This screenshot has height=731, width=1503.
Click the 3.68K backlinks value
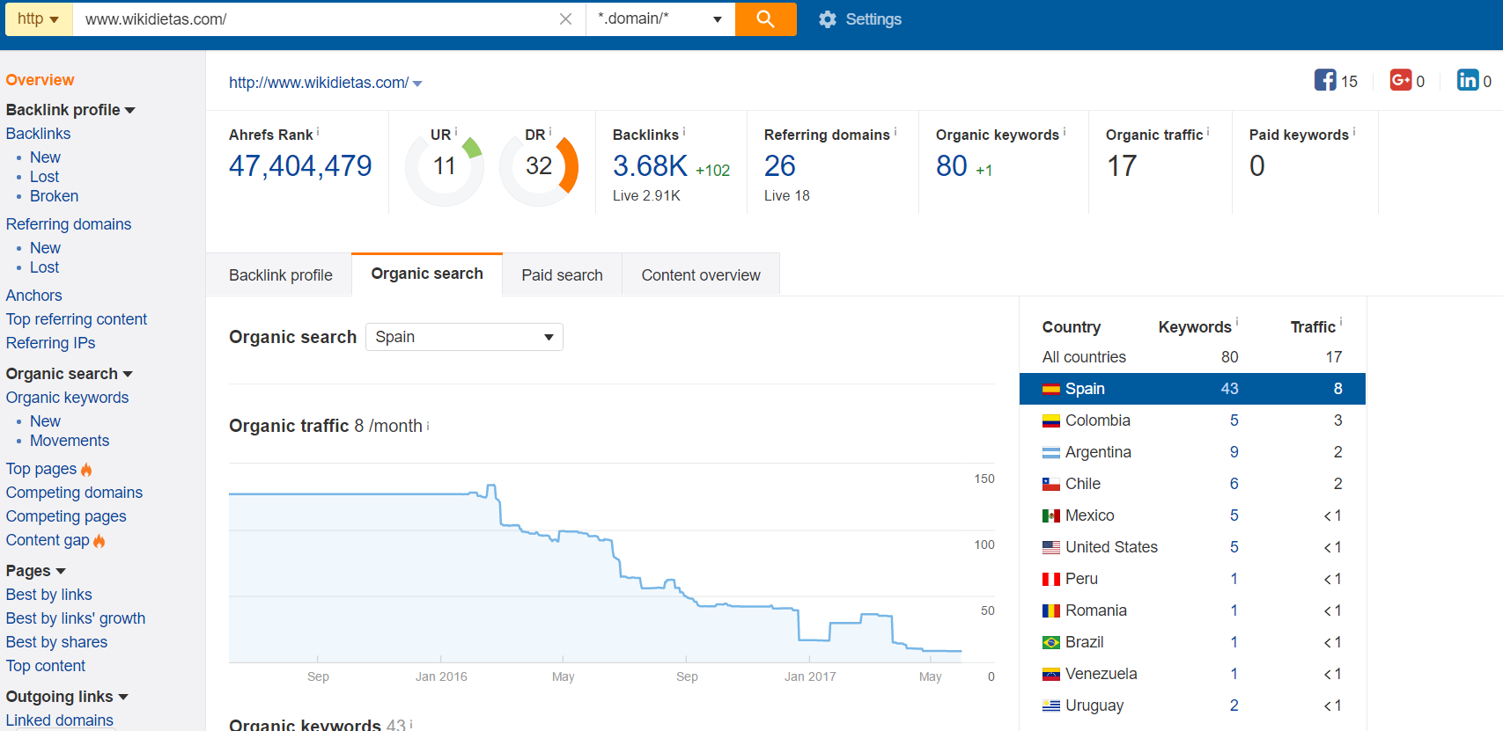(x=650, y=166)
